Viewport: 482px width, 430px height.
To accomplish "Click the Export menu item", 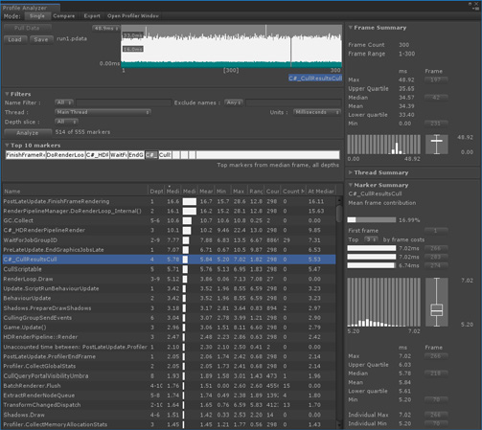I will tap(92, 16).
